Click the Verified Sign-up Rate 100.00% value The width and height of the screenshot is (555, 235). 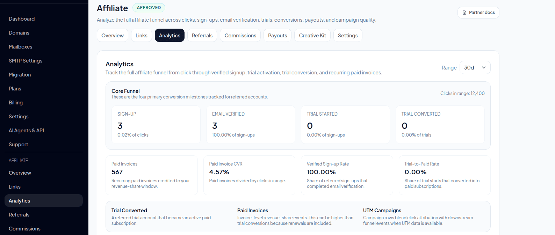[x=321, y=172]
